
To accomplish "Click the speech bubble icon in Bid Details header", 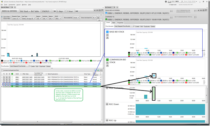I will pos(206,10).
